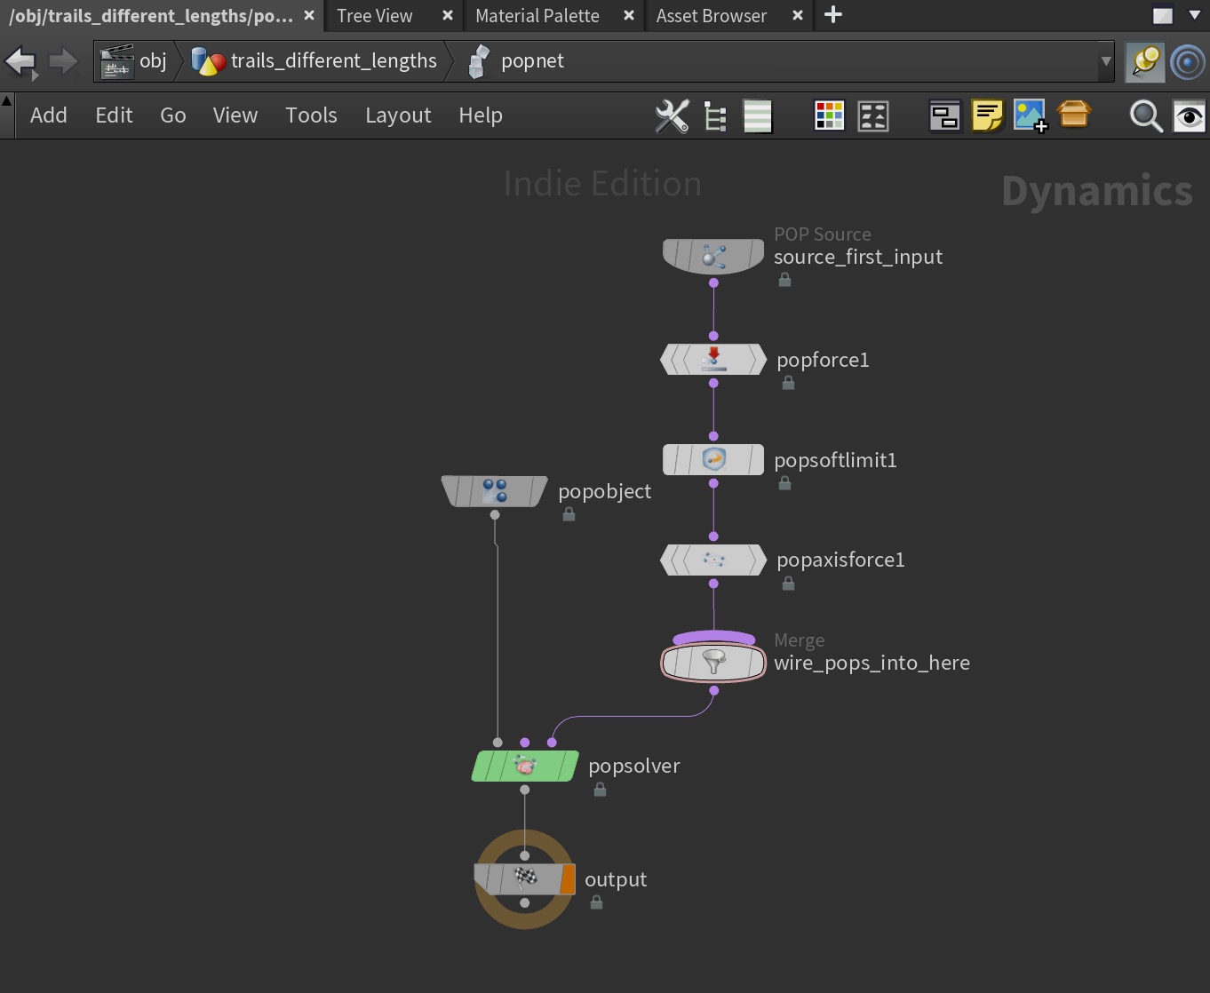The image size is (1210, 993).
Task: Add a background image to the network
Action: [x=1030, y=116]
